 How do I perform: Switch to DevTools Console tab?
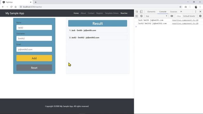click(x=163, y=12)
